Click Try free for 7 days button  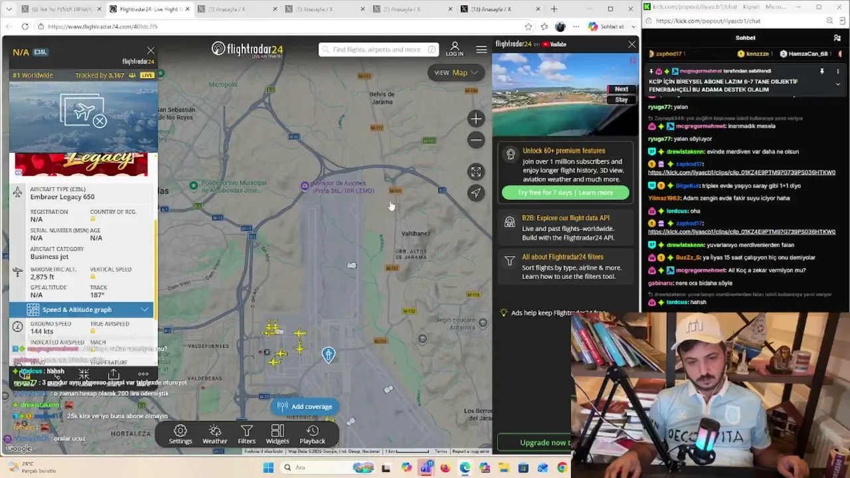click(x=565, y=193)
